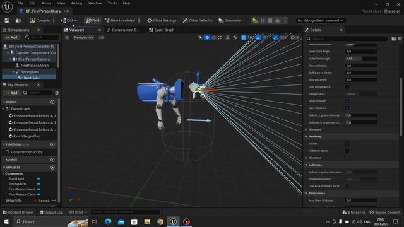Open the camera speed setting

(295, 38)
